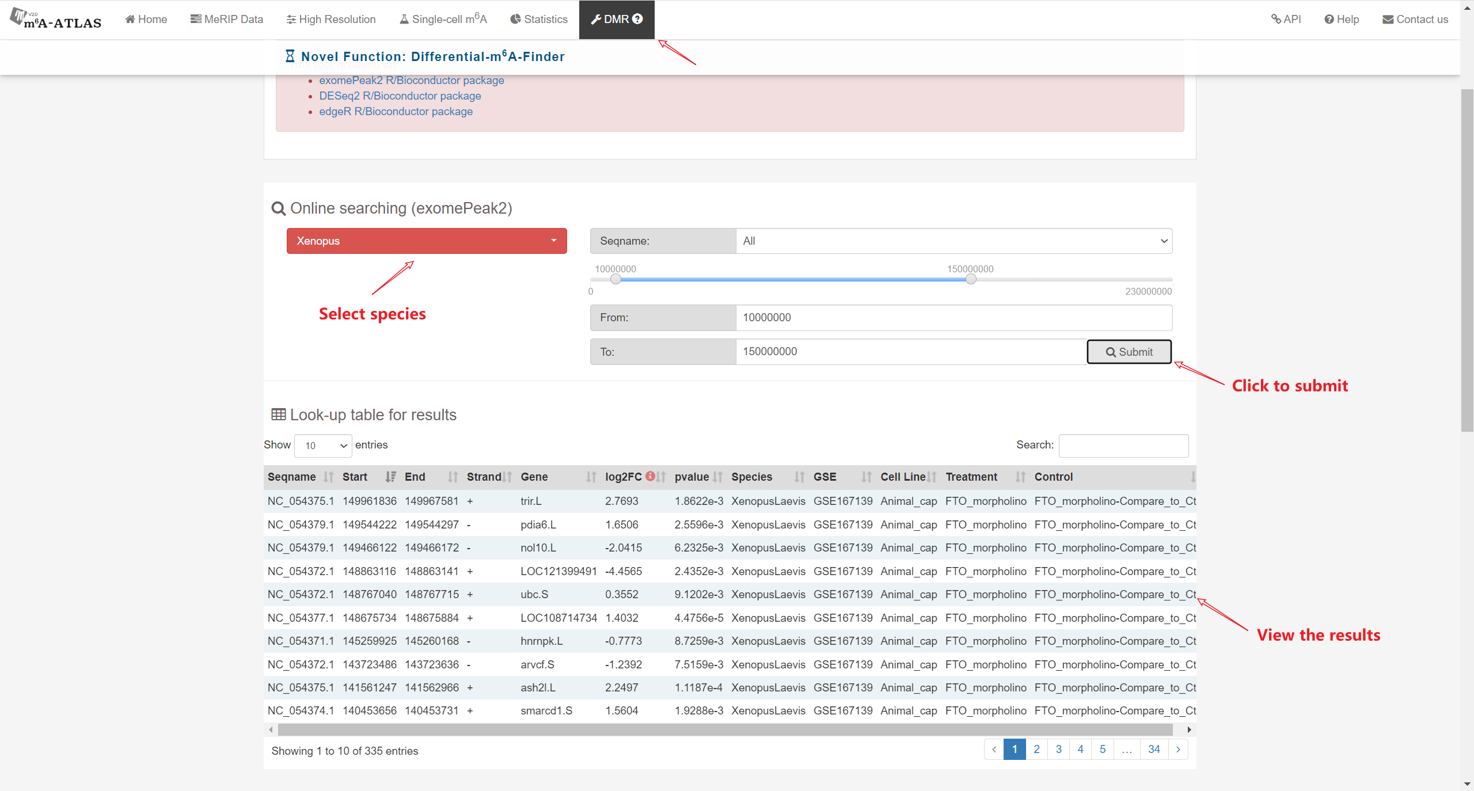
Task: Click the Home house icon
Action: click(x=130, y=19)
